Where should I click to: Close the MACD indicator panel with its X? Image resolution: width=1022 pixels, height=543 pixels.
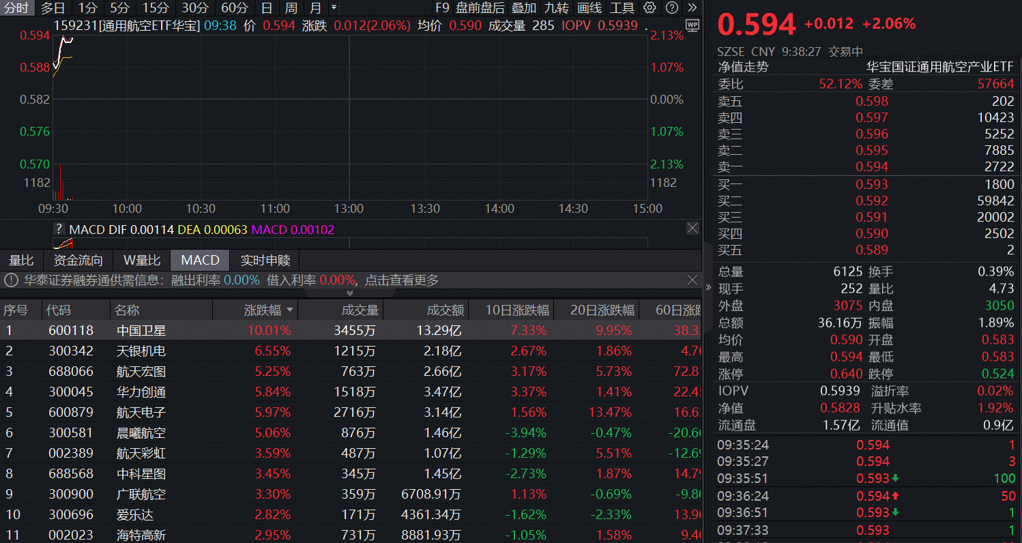[x=692, y=228]
